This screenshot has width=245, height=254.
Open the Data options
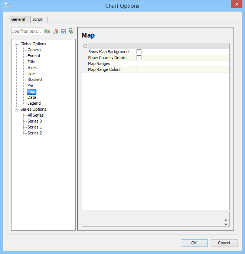click(32, 98)
